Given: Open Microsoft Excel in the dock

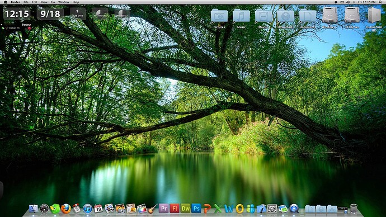Looking at the screenshot, I should pos(218,209).
